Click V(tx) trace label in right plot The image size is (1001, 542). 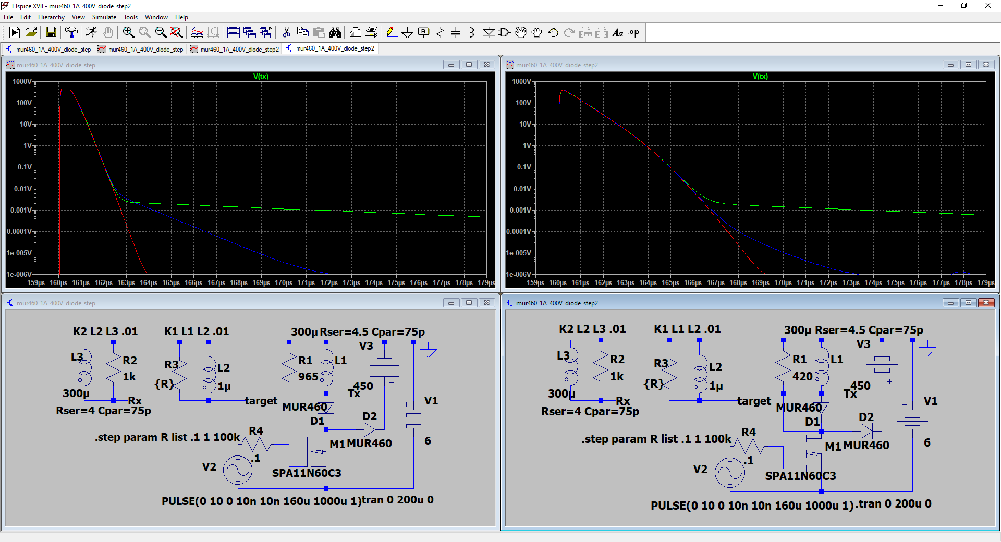(x=760, y=77)
